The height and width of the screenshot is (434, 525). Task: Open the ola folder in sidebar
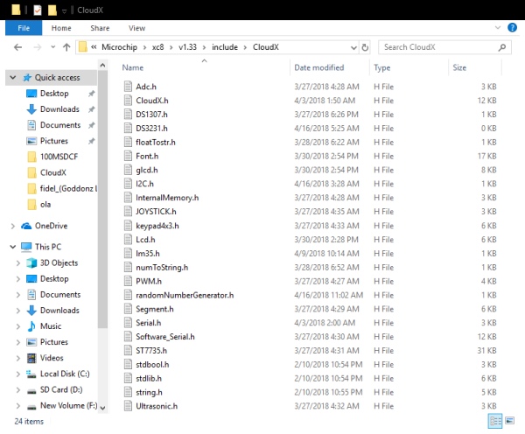click(x=45, y=204)
